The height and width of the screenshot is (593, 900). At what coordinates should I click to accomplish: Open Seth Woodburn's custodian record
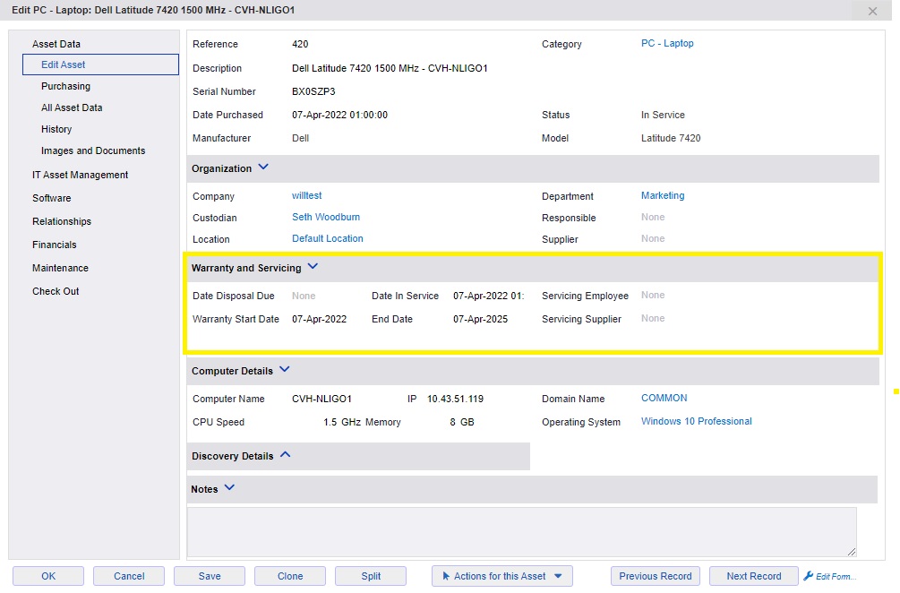click(325, 217)
